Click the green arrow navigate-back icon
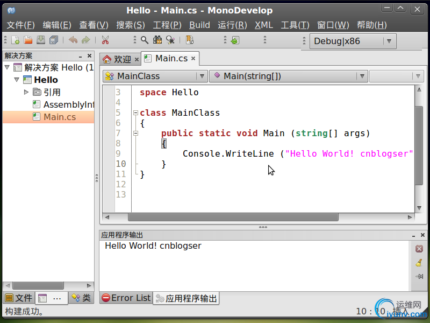The image size is (430, 323). point(235,40)
